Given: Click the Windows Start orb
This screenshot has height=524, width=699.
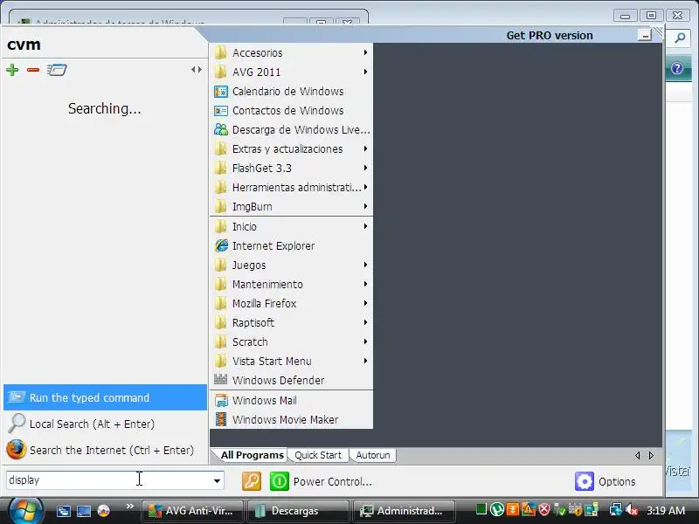Looking at the screenshot, I should tap(25, 511).
